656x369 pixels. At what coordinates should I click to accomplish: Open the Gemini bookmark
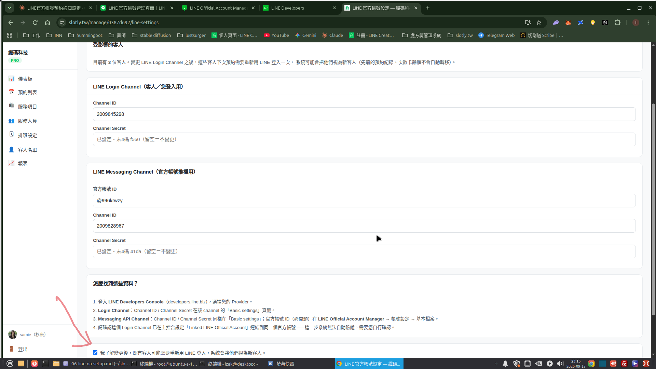click(x=305, y=35)
